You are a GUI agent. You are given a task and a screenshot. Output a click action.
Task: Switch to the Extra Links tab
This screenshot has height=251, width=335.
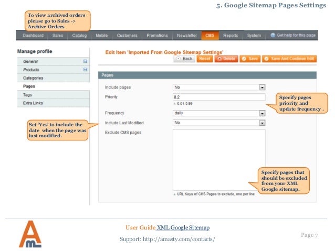(54, 103)
